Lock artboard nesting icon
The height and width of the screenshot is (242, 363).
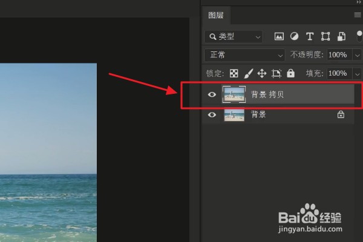[276, 74]
